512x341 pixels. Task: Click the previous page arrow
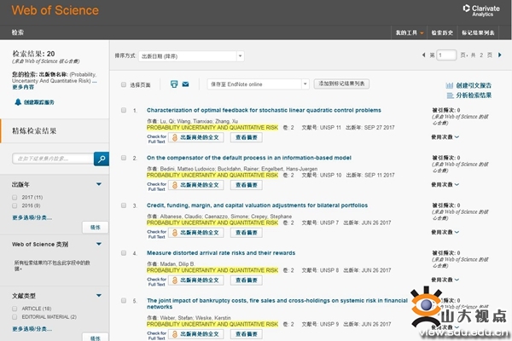point(425,55)
